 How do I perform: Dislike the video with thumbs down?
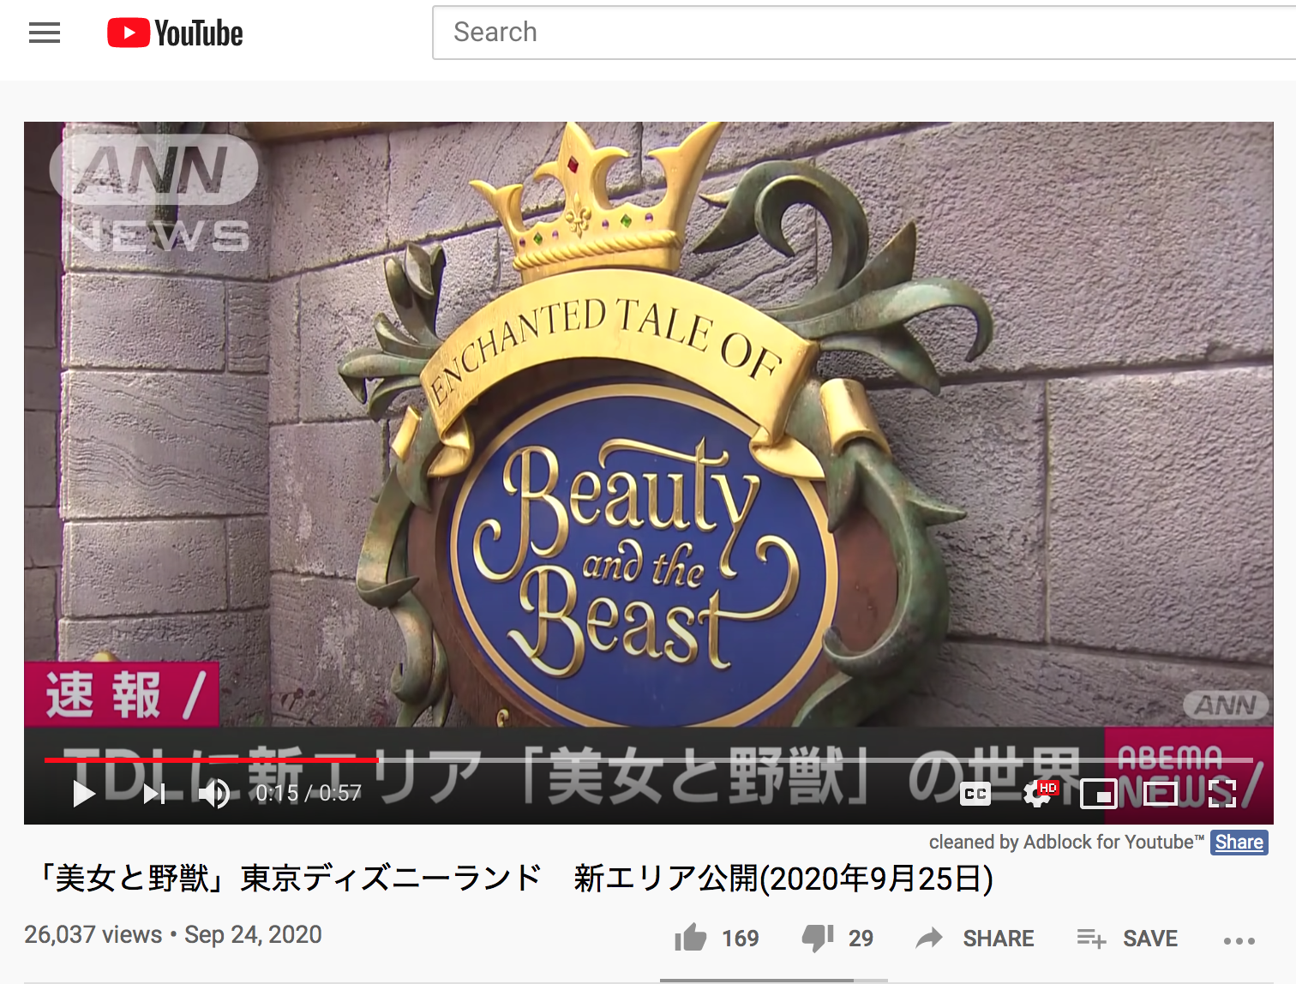tap(818, 939)
